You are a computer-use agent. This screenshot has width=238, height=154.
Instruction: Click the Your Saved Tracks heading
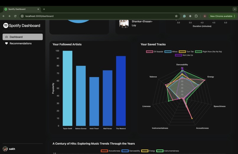tap(153, 44)
